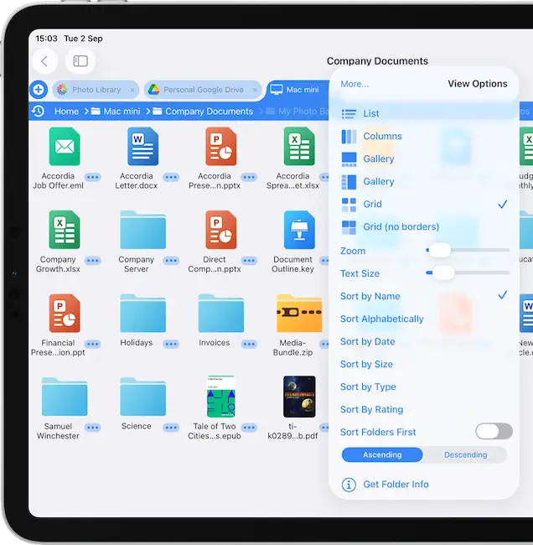This screenshot has width=533, height=545.
Task: Toggle the sidebar panel icon
Action: point(80,61)
